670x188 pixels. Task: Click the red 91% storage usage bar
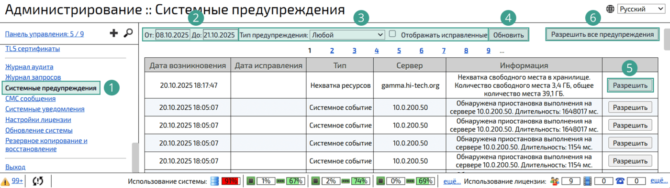click(230, 181)
